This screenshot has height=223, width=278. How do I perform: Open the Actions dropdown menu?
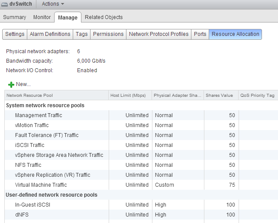[x=53, y=4]
